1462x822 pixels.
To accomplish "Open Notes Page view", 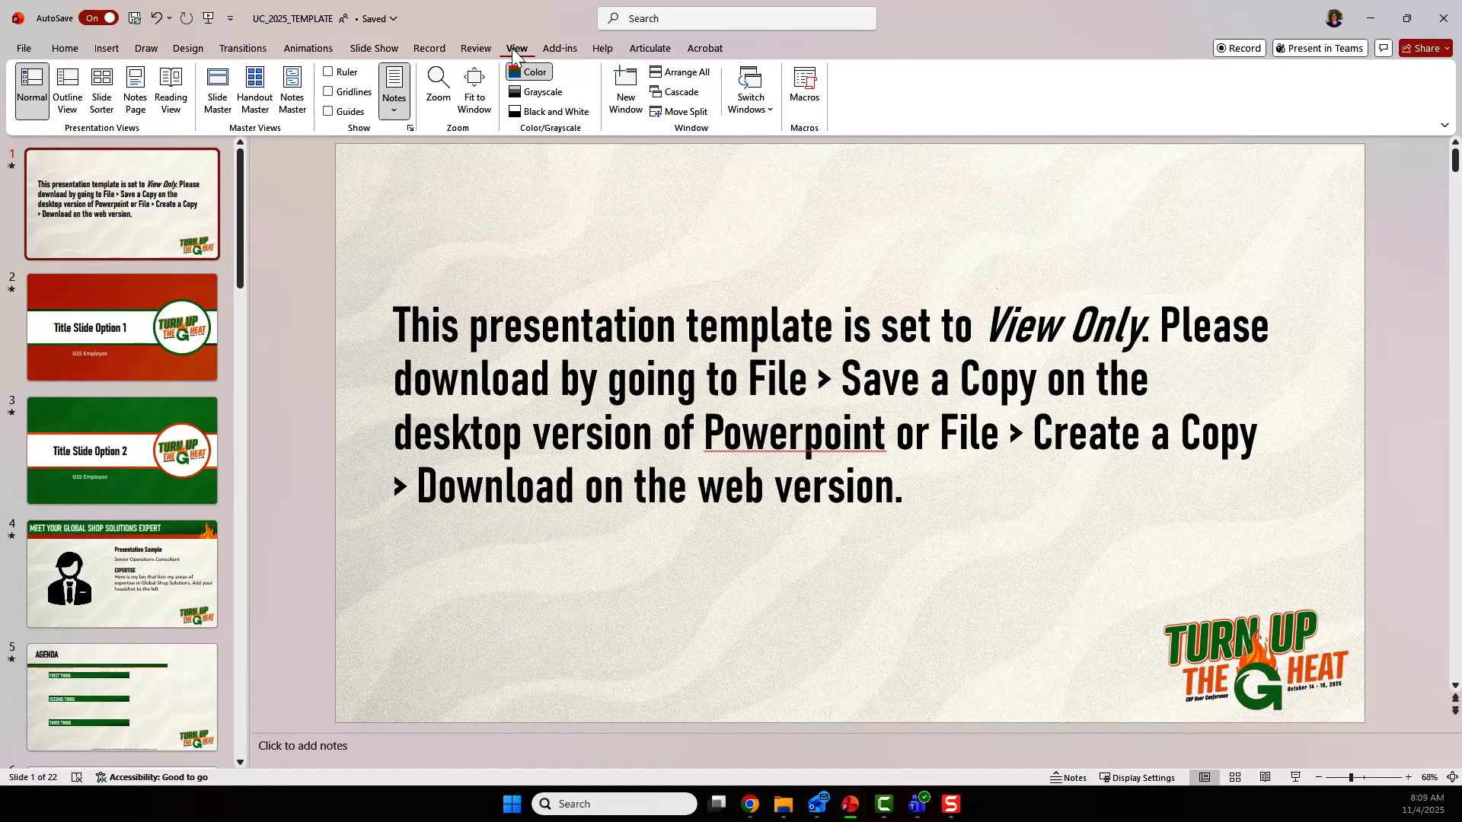I will tap(135, 89).
